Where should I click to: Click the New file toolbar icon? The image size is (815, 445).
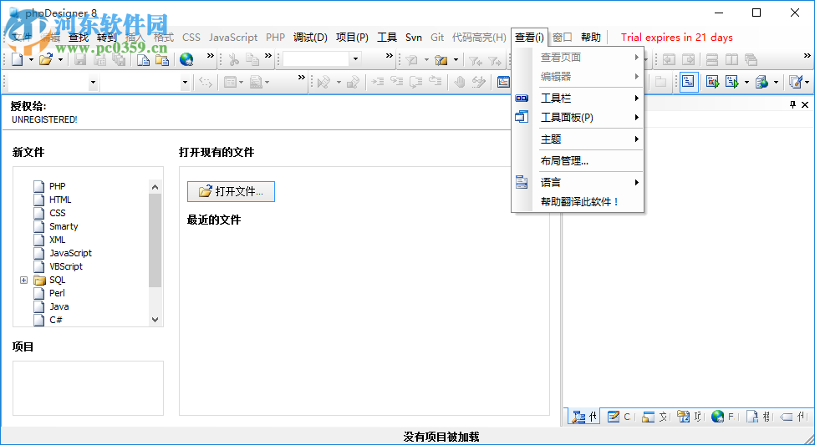(18, 59)
